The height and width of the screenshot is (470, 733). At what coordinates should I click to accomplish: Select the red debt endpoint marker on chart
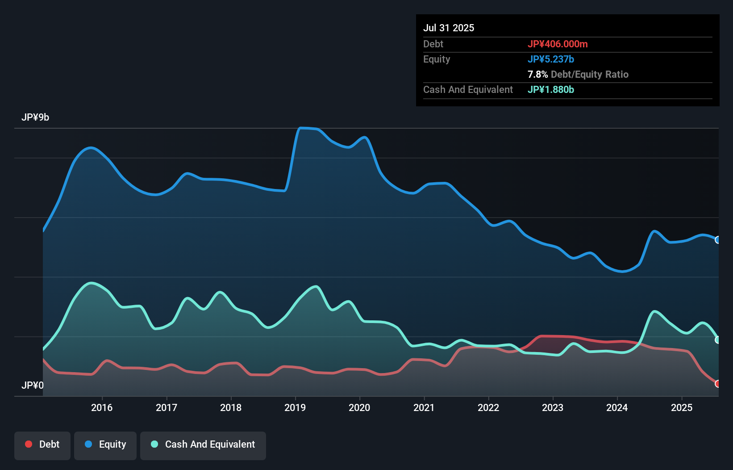tap(718, 383)
